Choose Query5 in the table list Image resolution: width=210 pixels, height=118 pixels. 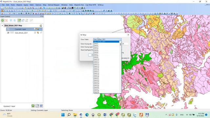click(x=106, y=50)
